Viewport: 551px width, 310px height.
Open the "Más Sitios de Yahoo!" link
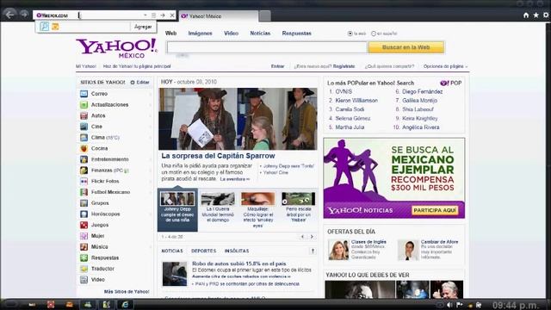pos(127,292)
